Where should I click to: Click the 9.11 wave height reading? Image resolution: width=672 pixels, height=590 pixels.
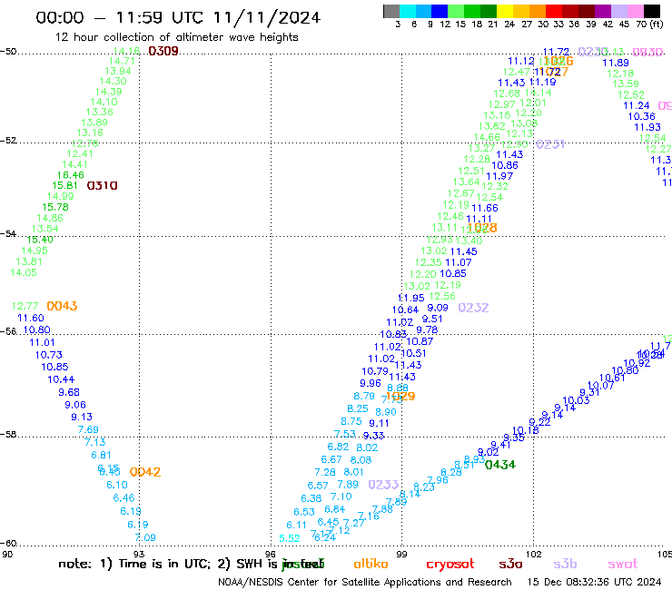coord(379,423)
